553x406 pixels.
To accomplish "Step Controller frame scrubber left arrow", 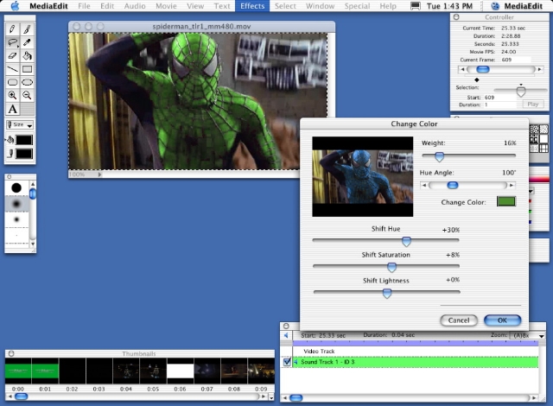I will 462,69.
